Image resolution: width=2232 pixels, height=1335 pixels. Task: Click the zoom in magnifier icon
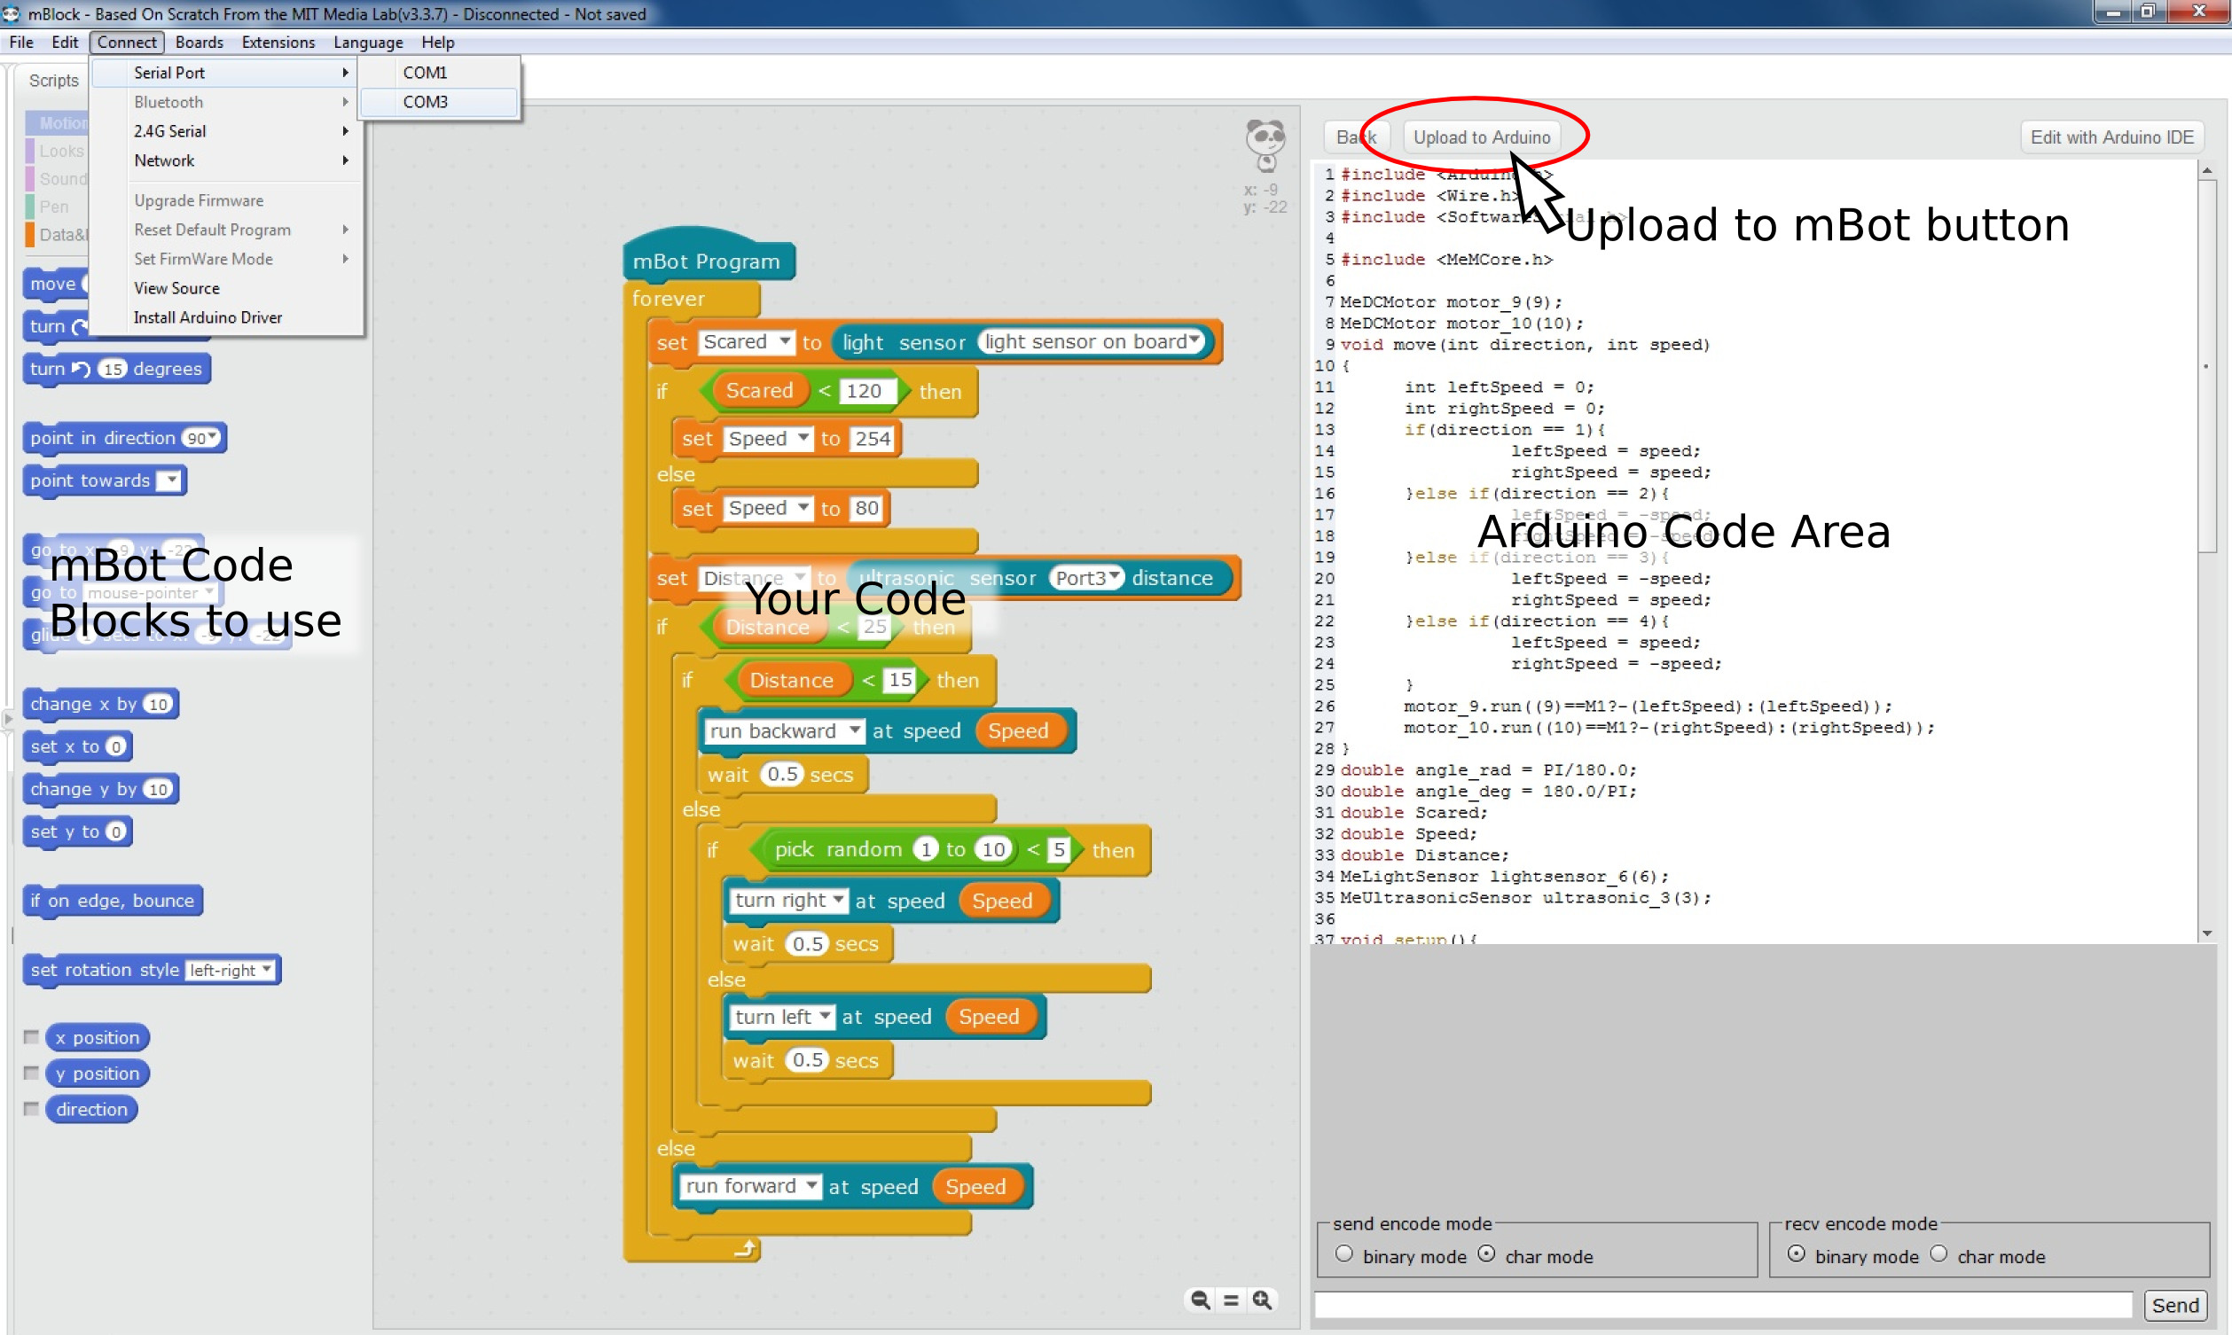coord(1262,1300)
